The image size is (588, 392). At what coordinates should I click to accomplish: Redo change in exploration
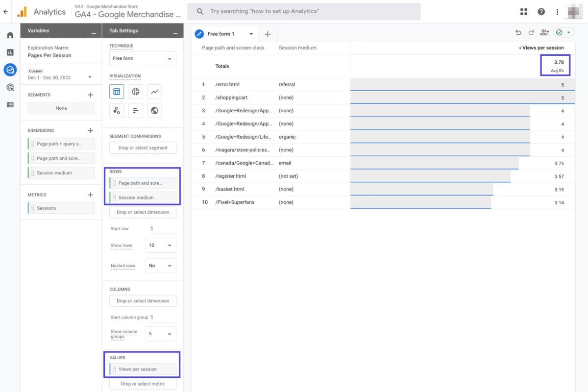(x=531, y=32)
